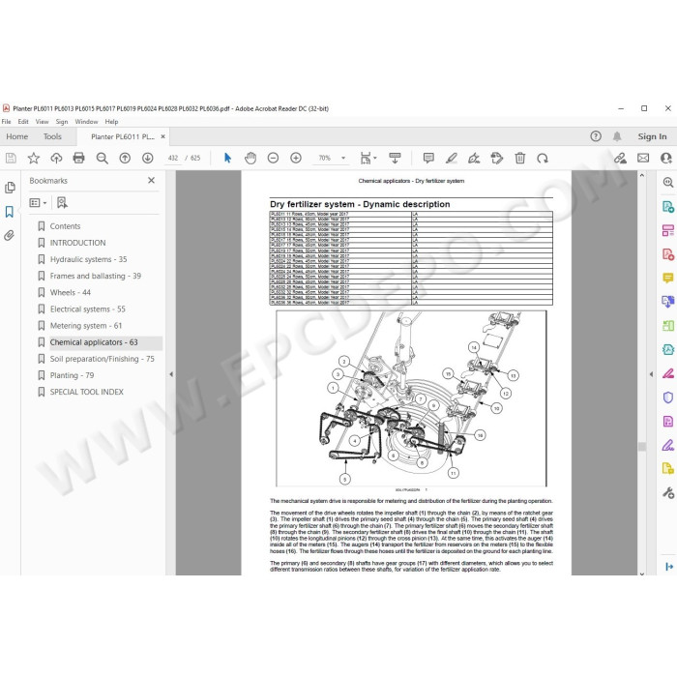Open the More Tools wrench icon
The height and width of the screenshot is (677, 677).
[668, 492]
